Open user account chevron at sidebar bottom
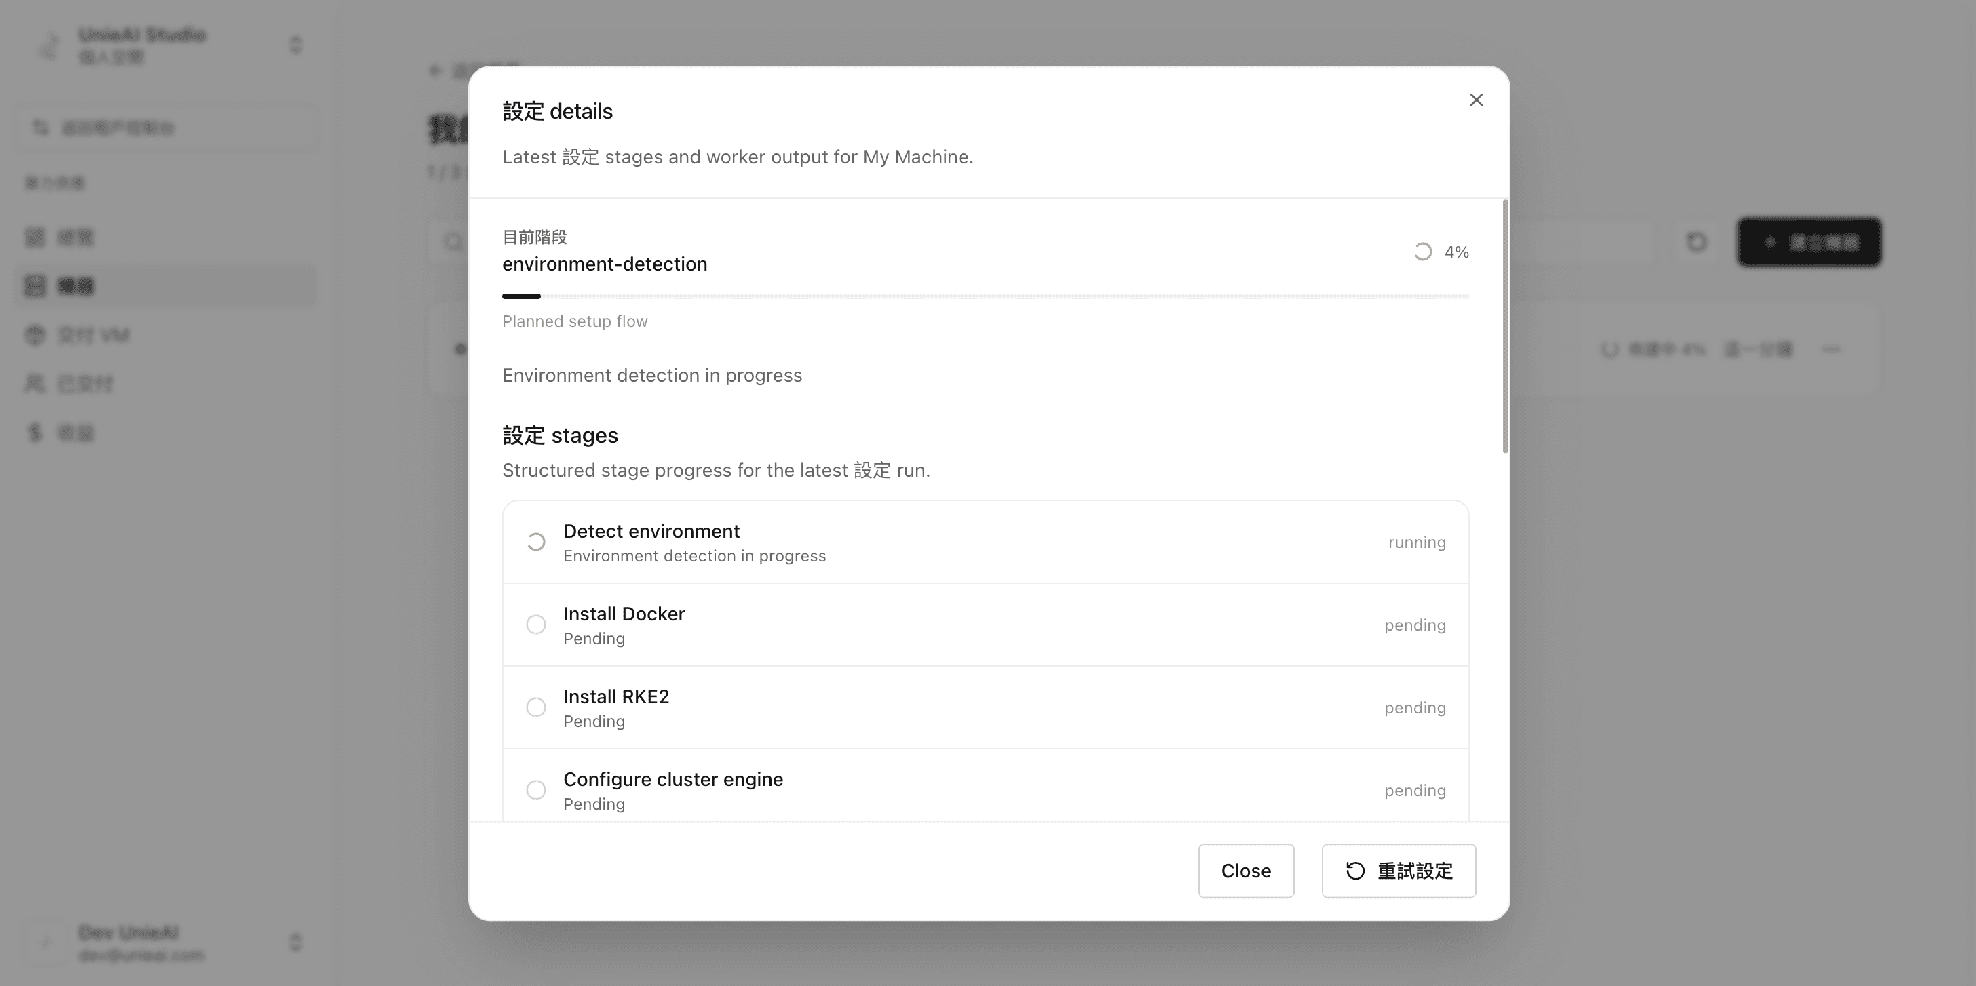The width and height of the screenshot is (1976, 986). tap(295, 943)
